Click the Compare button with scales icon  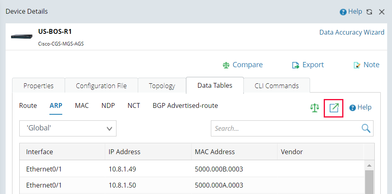pos(243,65)
